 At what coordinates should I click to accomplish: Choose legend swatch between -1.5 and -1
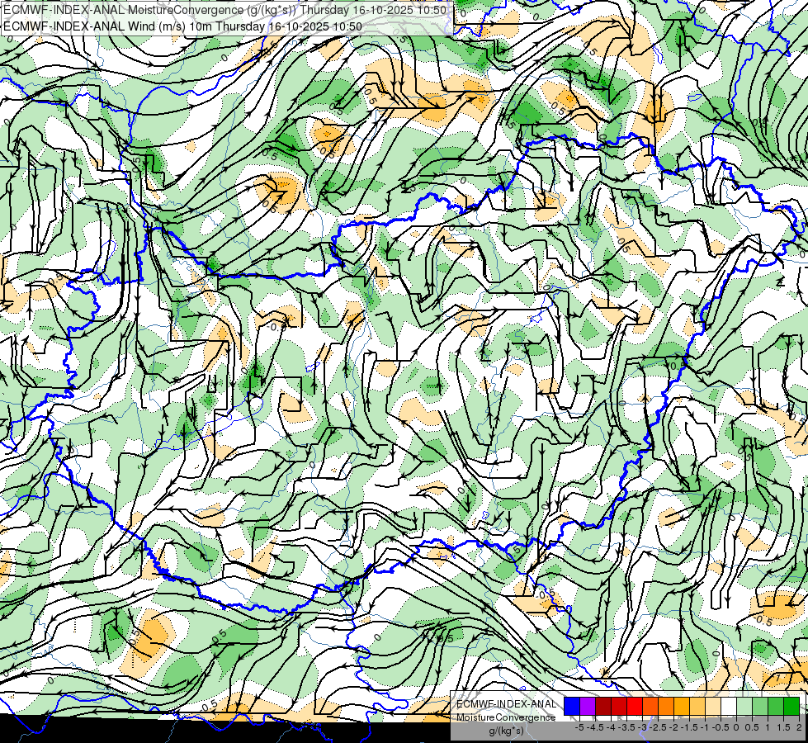[x=697, y=707]
